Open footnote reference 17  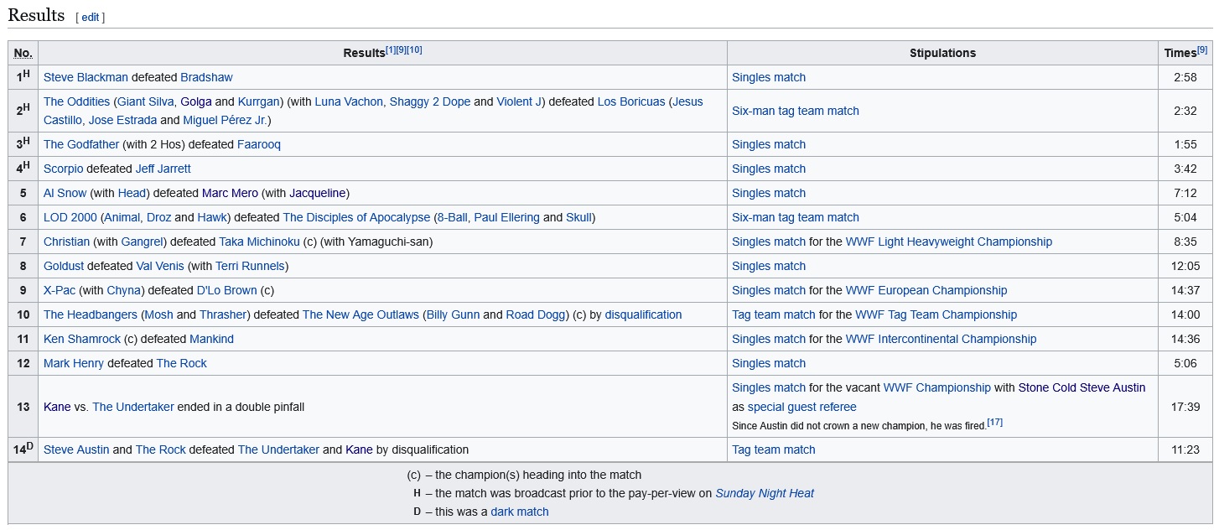[995, 423]
